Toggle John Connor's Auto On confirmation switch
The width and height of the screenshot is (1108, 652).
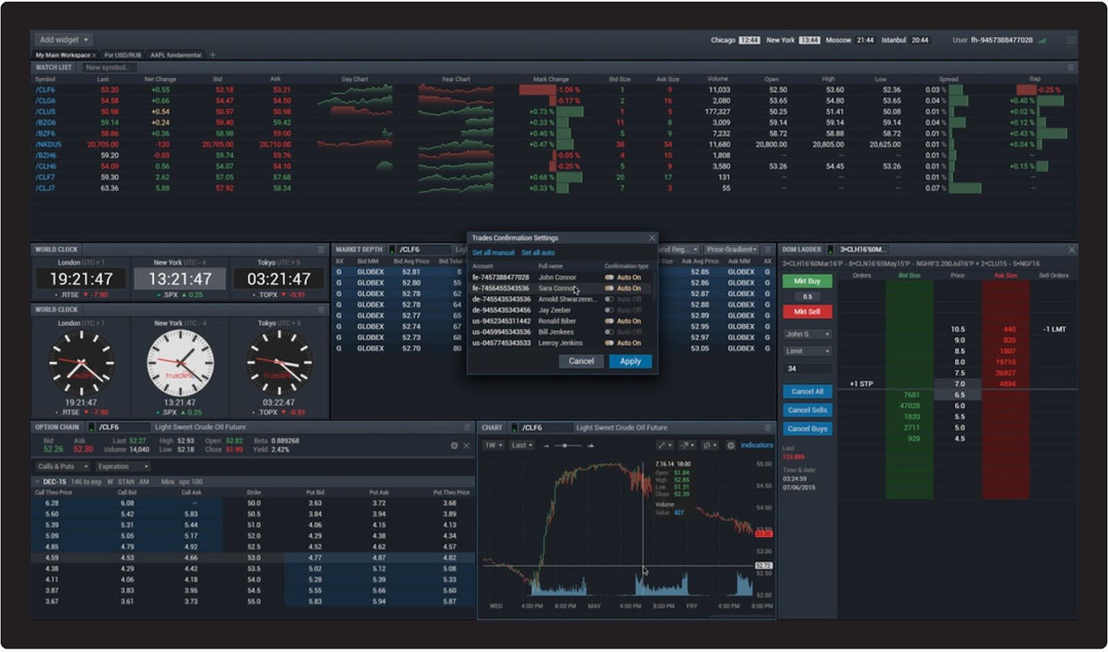609,278
